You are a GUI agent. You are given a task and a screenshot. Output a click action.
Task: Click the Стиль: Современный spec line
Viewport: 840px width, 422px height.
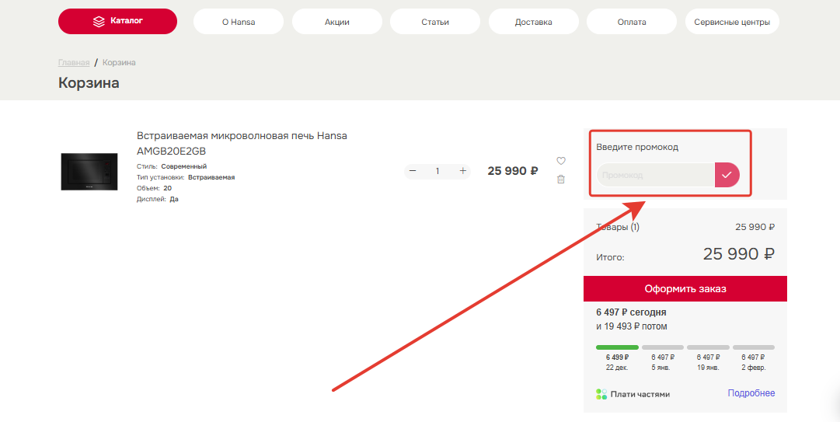[172, 166]
